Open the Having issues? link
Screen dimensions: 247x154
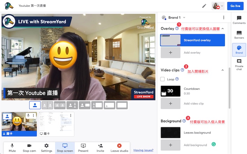coord(143,150)
